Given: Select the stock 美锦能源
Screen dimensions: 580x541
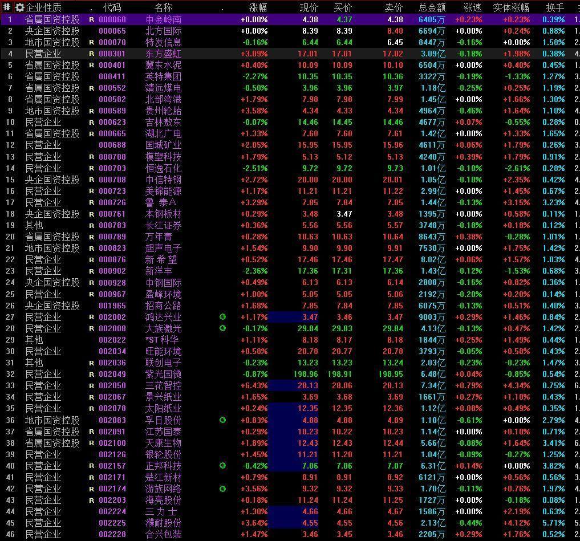Looking at the screenshot, I should coord(164,191).
